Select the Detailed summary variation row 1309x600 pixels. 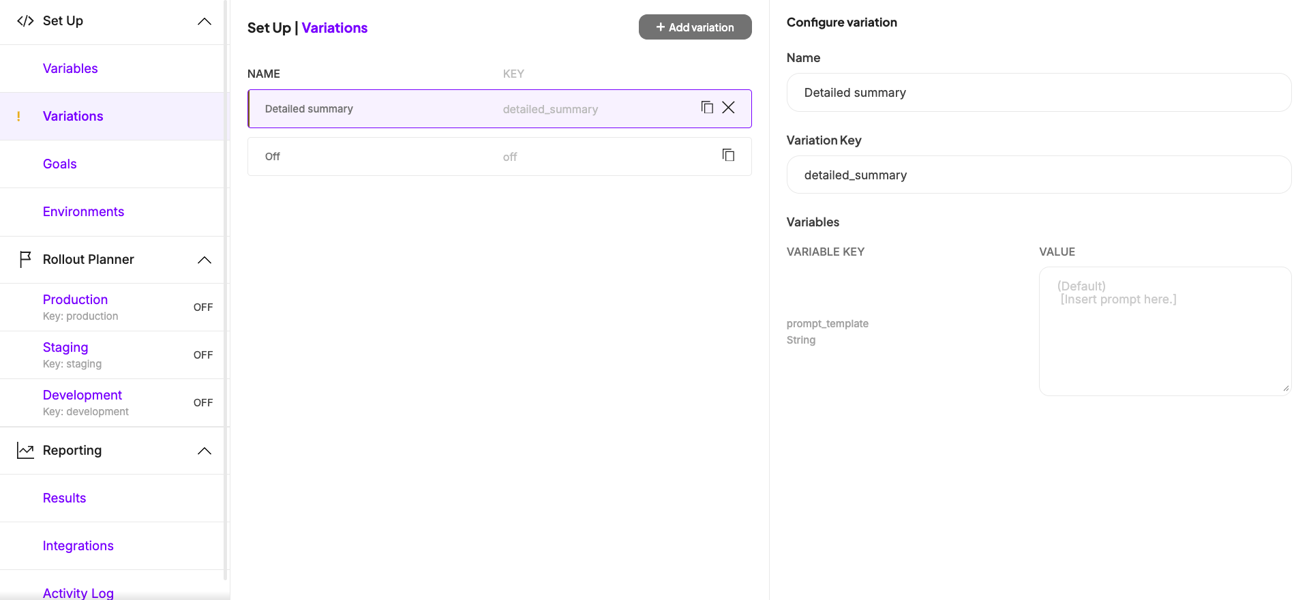pos(499,108)
